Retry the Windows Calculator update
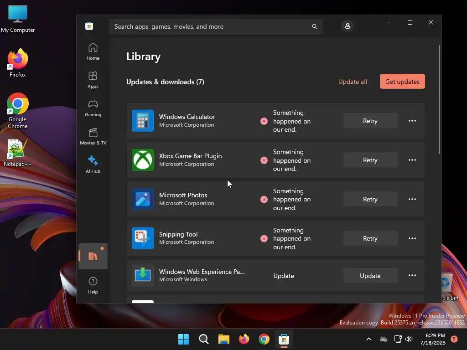Image resolution: width=467 pixels, height=350 pixels. pos(370,121)
